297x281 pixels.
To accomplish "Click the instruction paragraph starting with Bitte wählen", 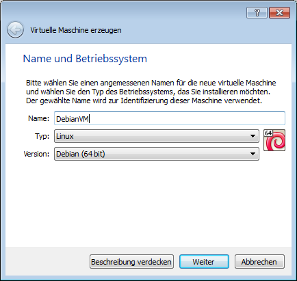I will (x=151, y=92).
